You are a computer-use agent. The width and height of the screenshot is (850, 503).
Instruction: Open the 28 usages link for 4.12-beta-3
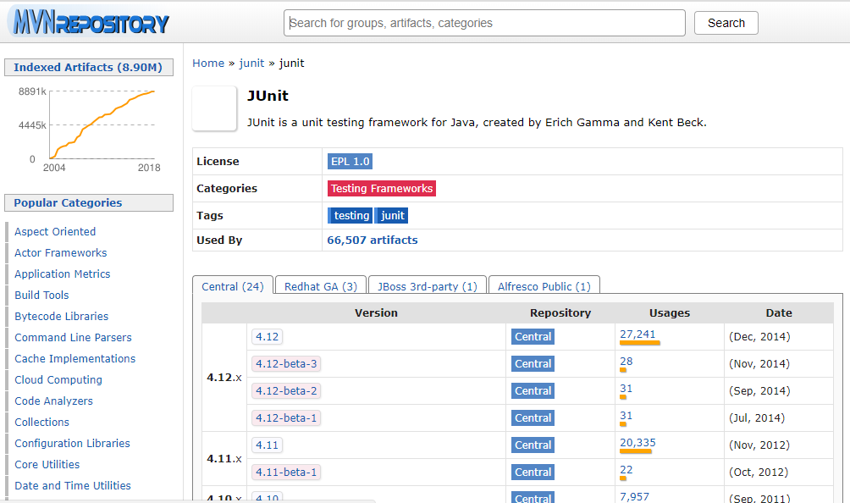tap(626, 362)
